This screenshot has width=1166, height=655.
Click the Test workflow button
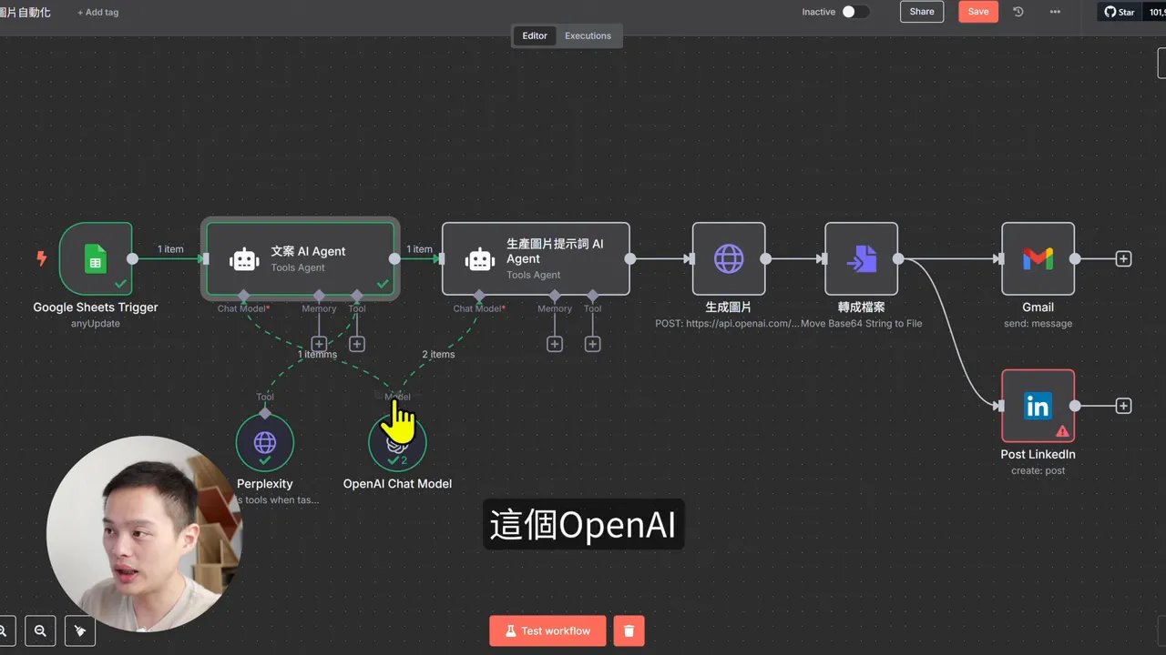547,630
